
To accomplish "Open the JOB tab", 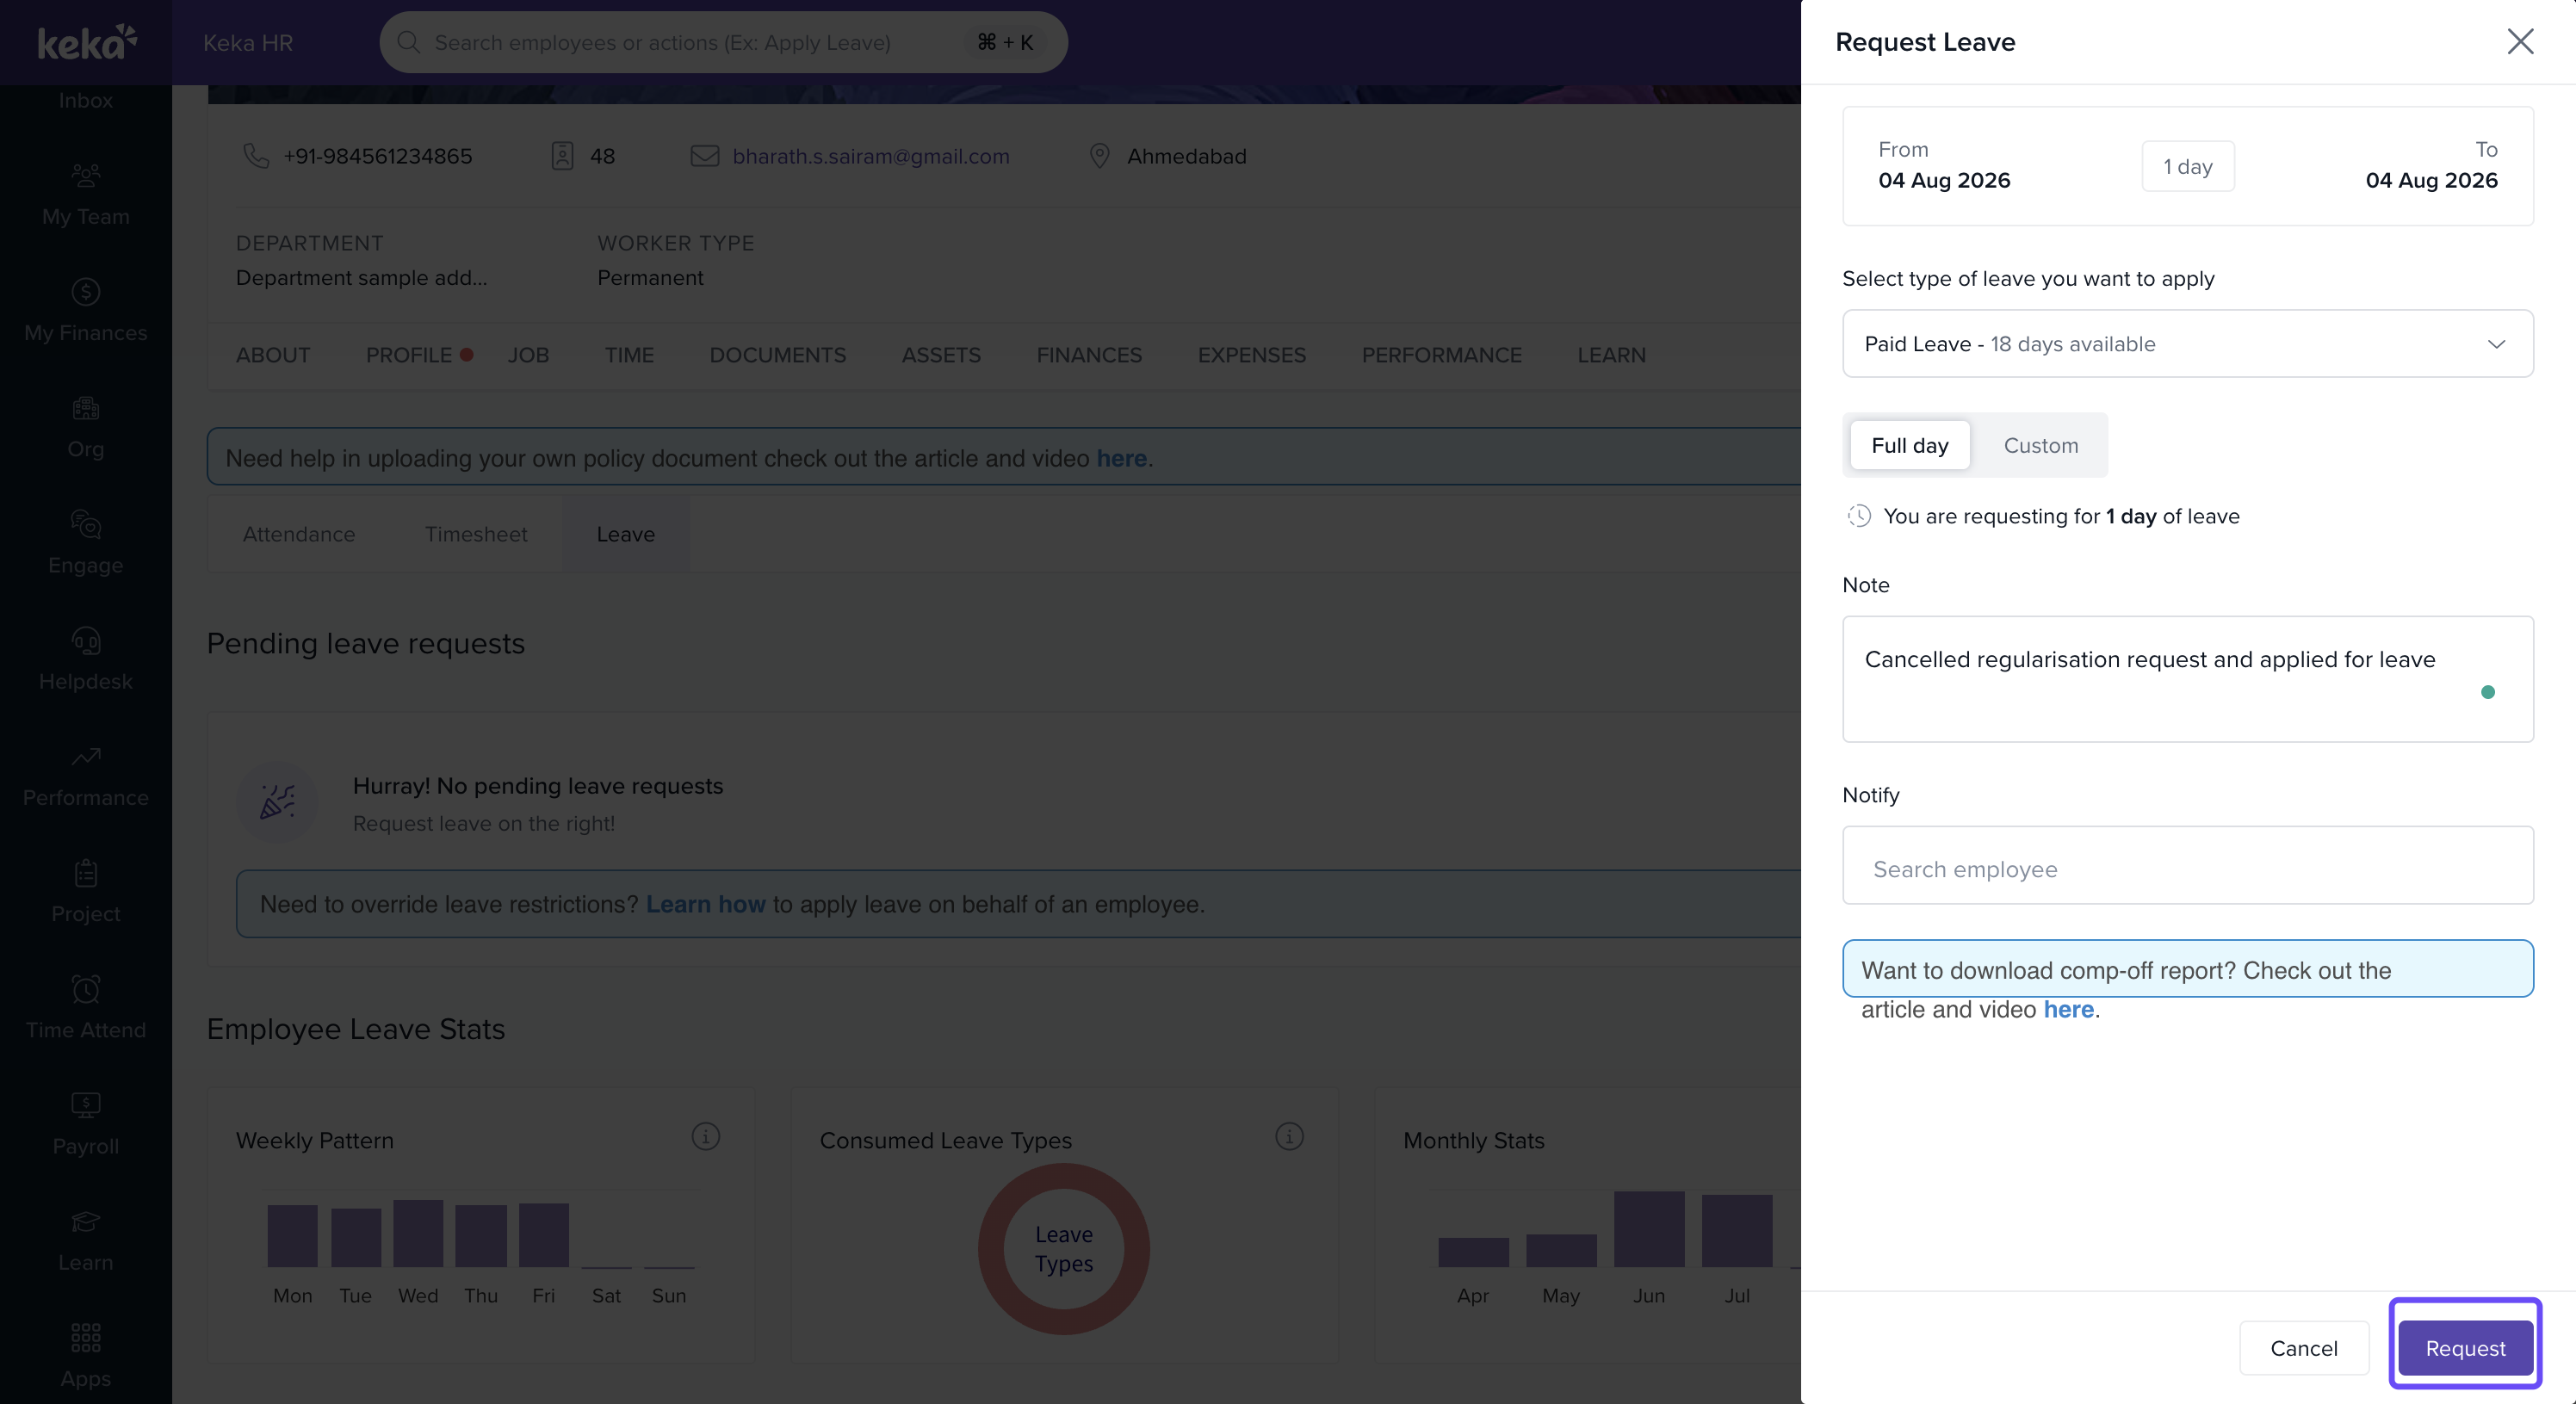I will coord(528,355).
